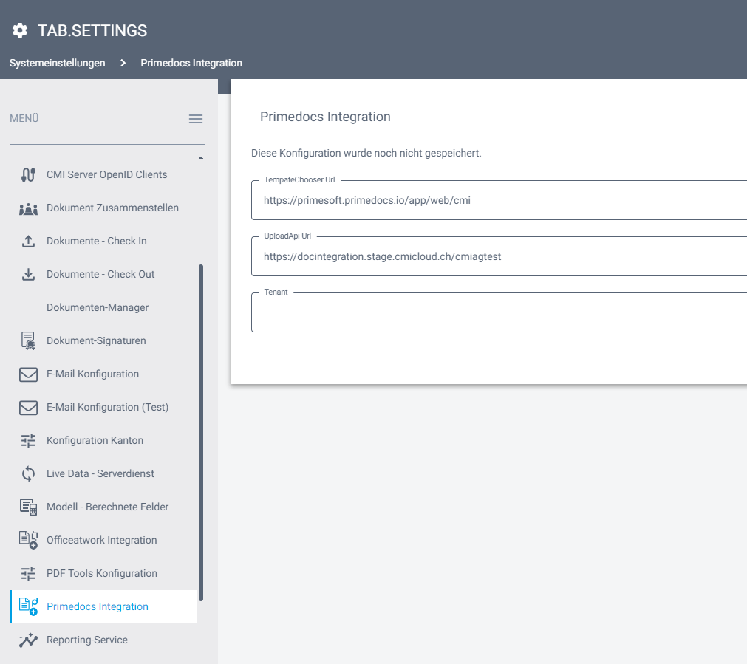Open E-Mail Konfiguration settings
This screenshot has height=664, width=747.
[103, 374]
